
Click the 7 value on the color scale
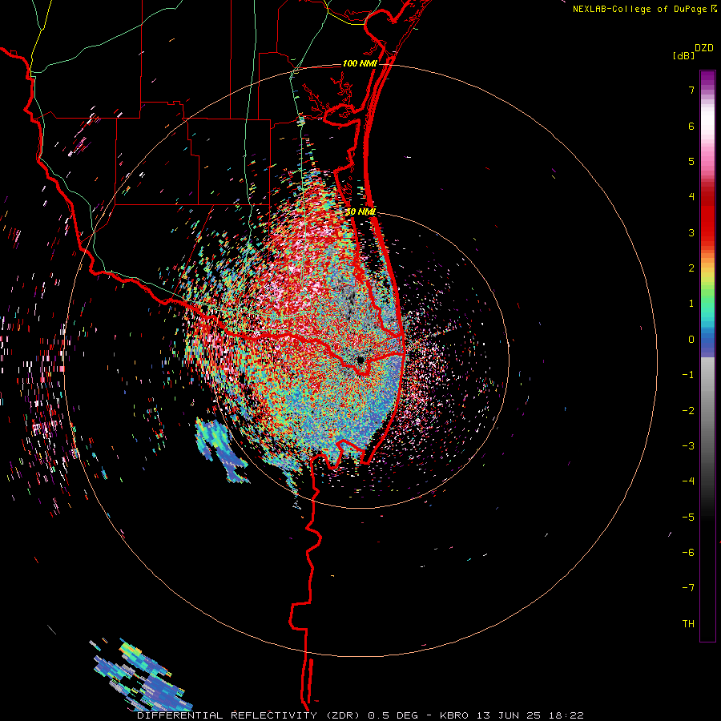point(691,90)
